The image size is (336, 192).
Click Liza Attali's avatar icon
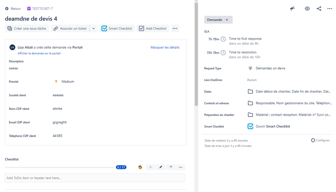[x=12, y=47]
